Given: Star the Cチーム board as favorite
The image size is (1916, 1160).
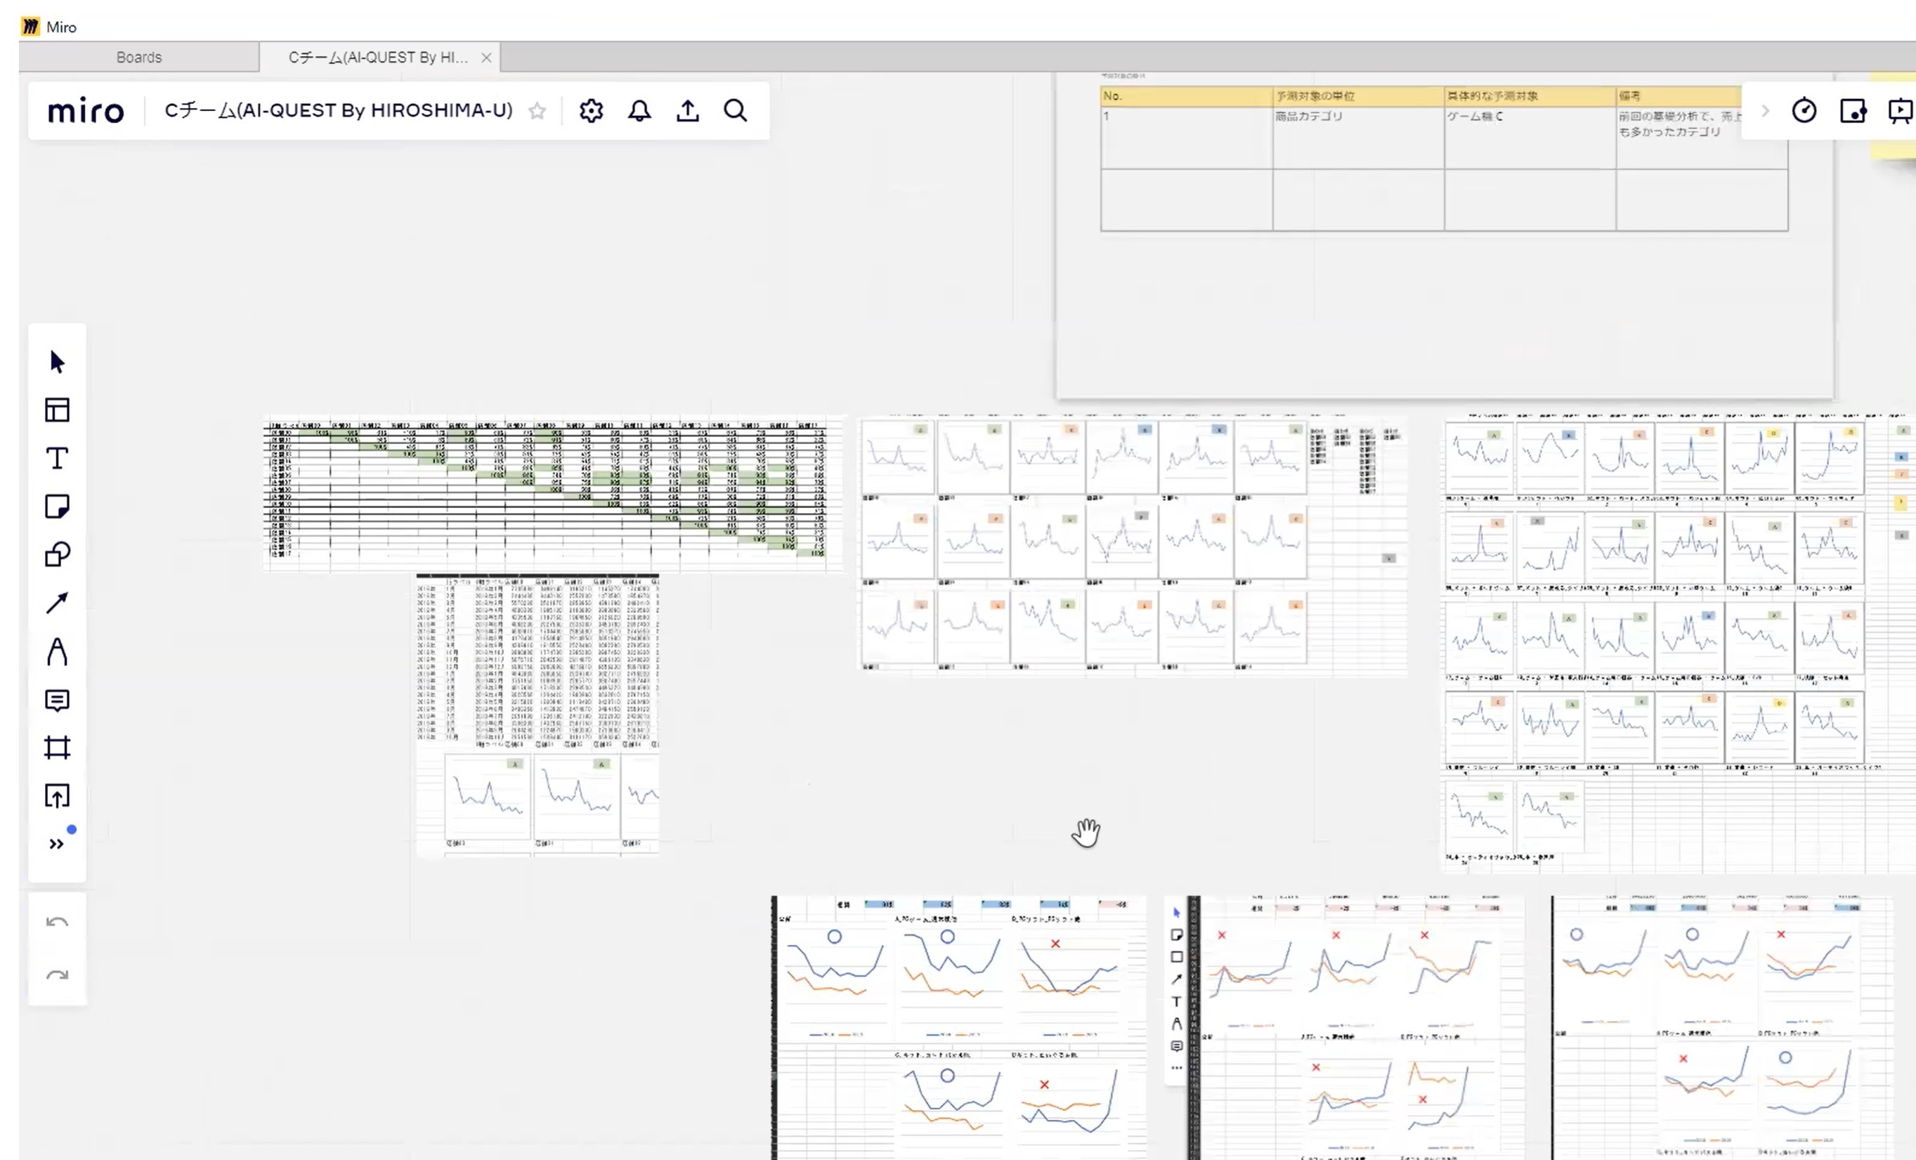Looking at the screenshot, I should click(537, 111).
